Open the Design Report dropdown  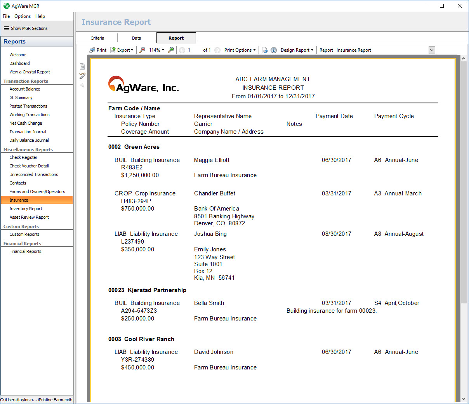[297, 50]
